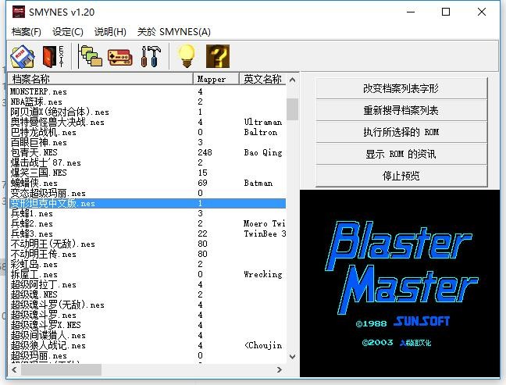Click the Exit door icon in toolbar

[53, 56]
